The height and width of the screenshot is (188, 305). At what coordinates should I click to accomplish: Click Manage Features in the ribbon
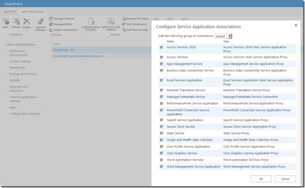click(62, 18)
